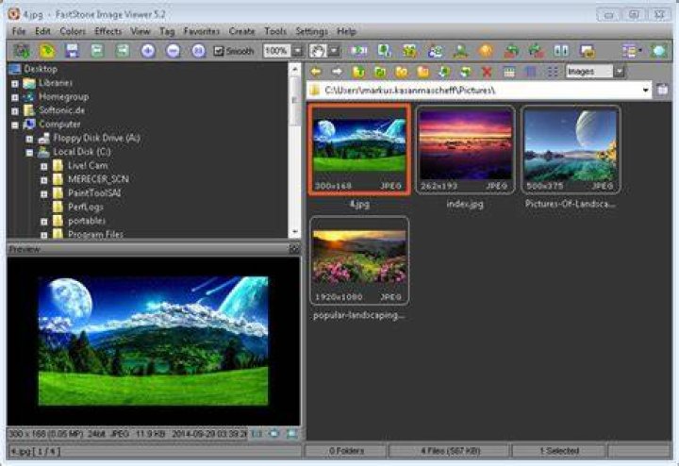This screenshot has height=466, width=679.
Task: Collapse the Computer tree node
Action: coord(15,125)
